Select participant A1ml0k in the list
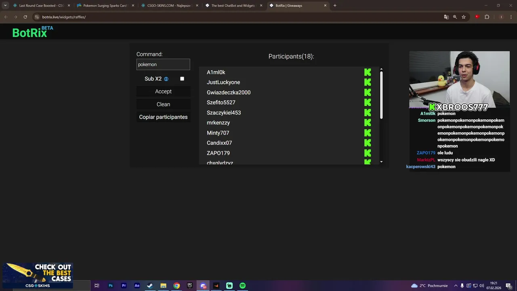Image resolution: width=517 pixels, height=291 pixels. pyautogui.click(x=216, y=72)
